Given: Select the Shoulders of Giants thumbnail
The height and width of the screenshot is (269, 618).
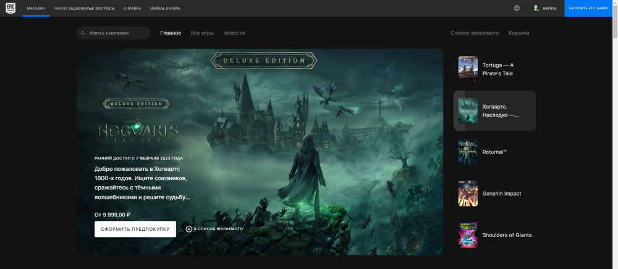Looking at the screenshot, I should 468,235.
